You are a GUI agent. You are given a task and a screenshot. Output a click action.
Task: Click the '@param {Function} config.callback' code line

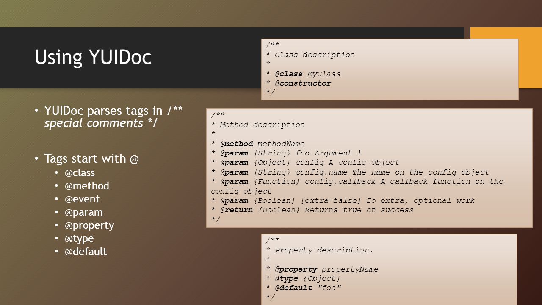coord(357,186)
